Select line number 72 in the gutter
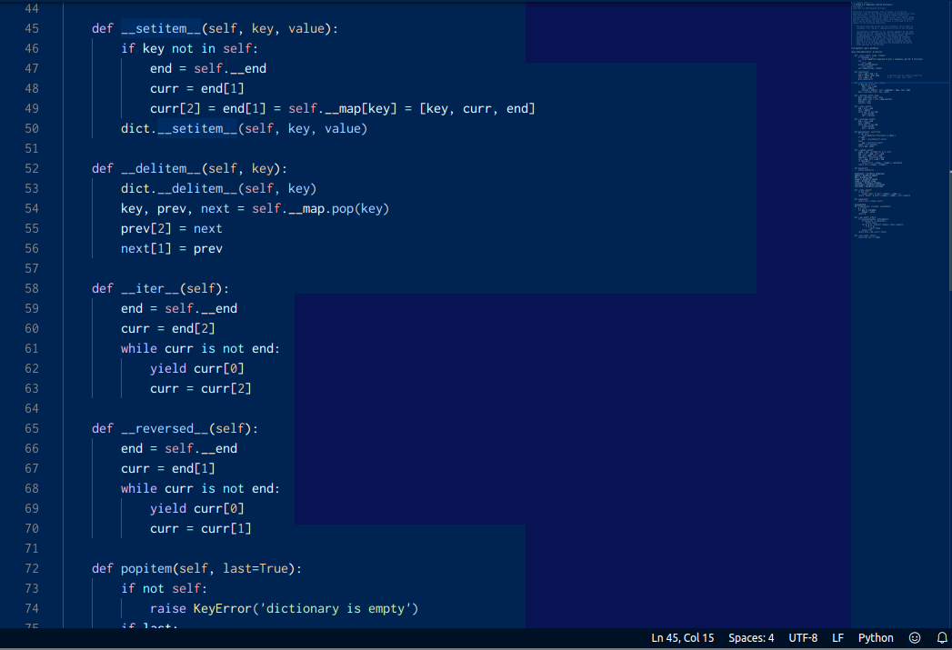The height and width of the screenshot is (650, 952). [x=32, y=568]
